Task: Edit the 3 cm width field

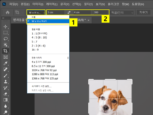Action: coord(56,12)
